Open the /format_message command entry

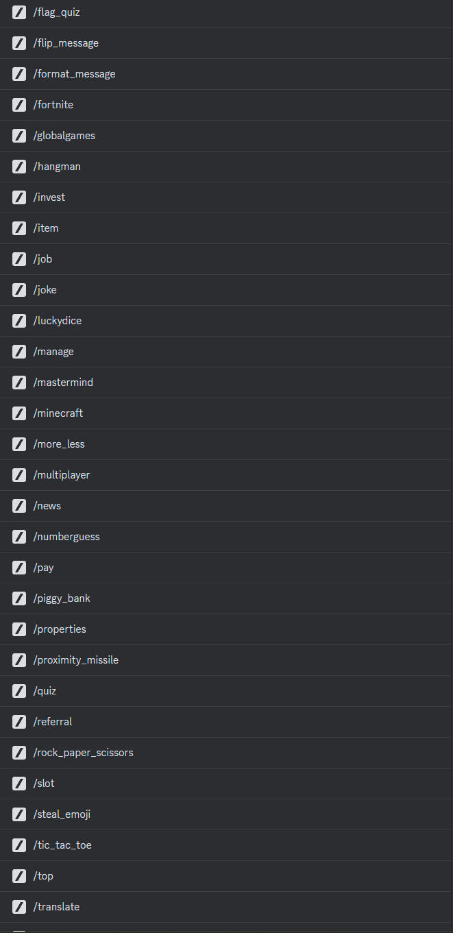(x=226, y=74)
